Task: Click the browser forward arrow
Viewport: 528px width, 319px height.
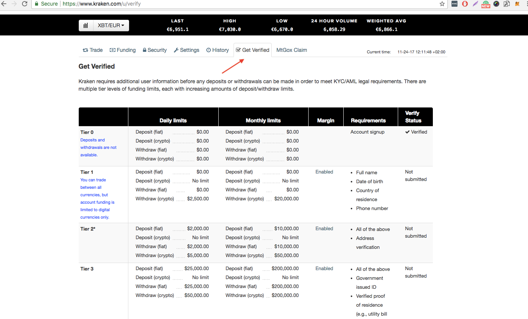Action: (14, 4)
